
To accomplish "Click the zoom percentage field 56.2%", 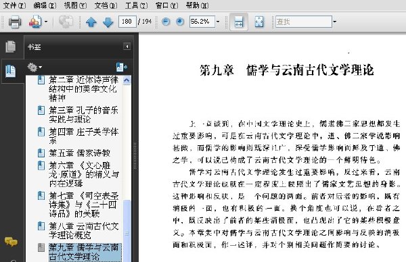I will 202,22.
